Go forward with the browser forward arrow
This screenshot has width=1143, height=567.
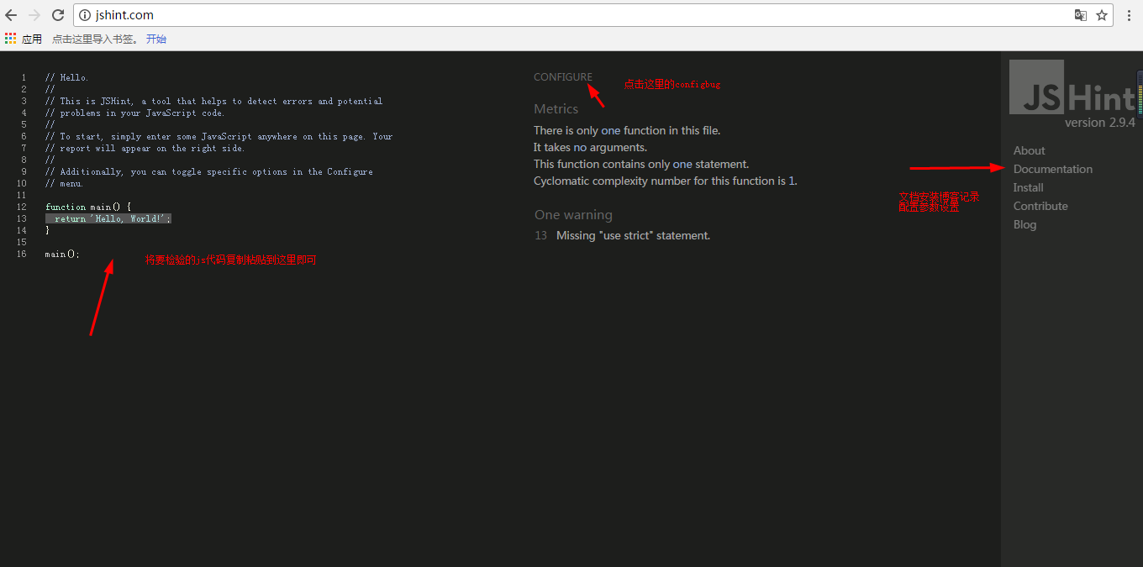tap(34, 15)
